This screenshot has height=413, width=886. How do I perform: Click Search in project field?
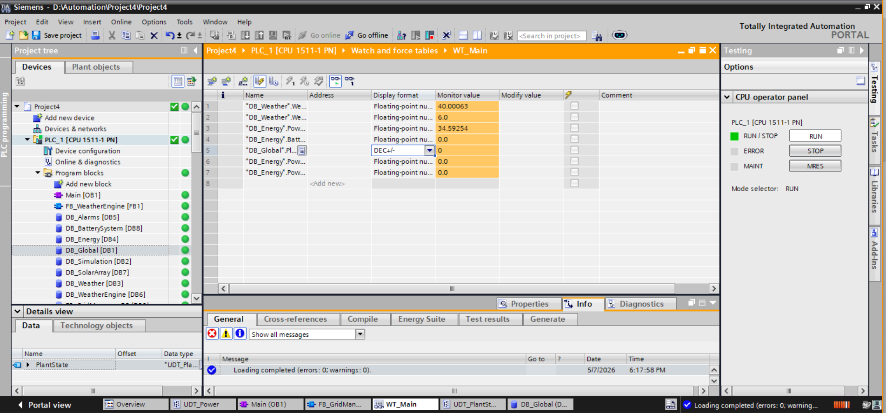point(552,36)
